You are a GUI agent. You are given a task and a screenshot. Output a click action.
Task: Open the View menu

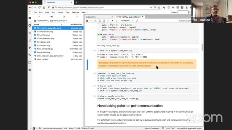coord(47,12)
